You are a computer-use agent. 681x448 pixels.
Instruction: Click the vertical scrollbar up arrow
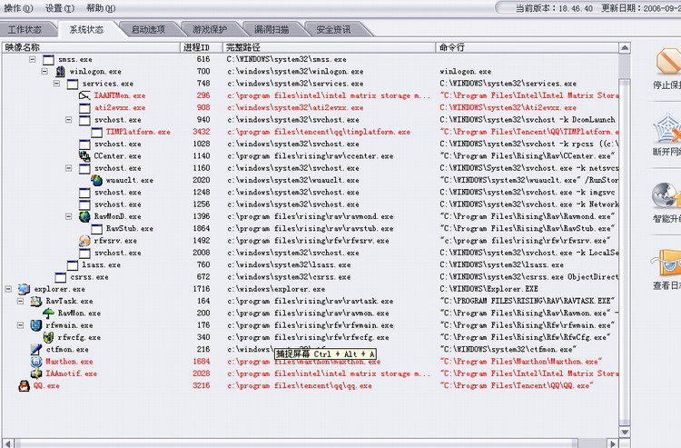point(625,48)
